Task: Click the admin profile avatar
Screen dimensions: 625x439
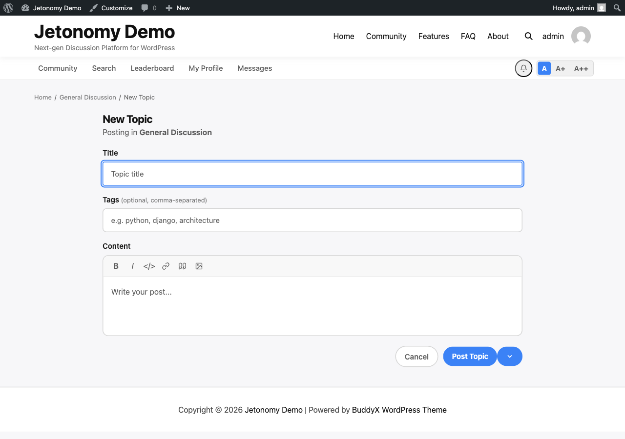Action: coord(581,36)
